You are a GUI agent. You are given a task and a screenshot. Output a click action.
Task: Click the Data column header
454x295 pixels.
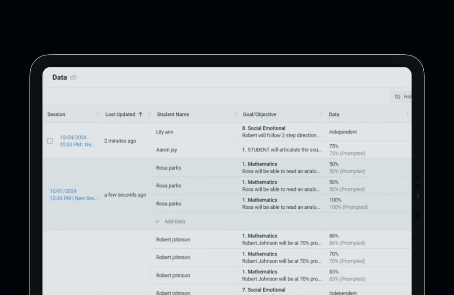[334, 114]
